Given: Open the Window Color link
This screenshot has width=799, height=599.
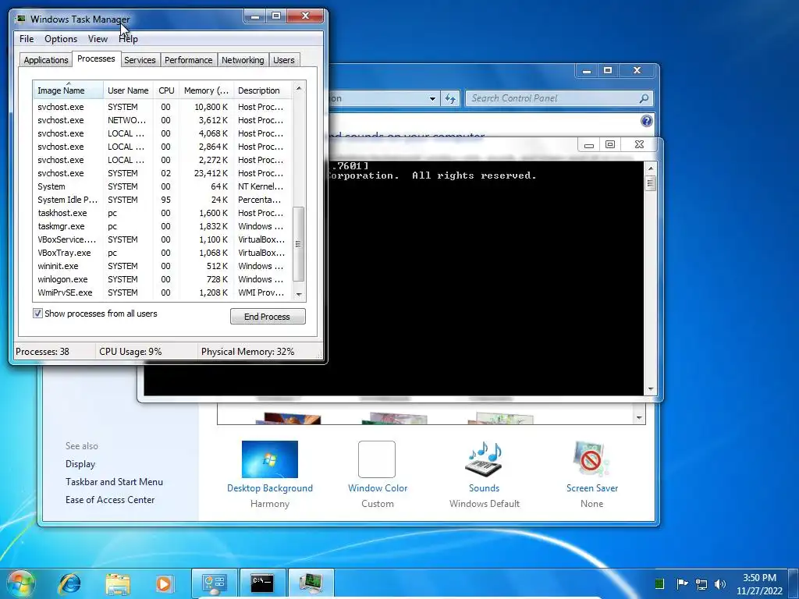Looking at the screenshot, I should point(378,488).
